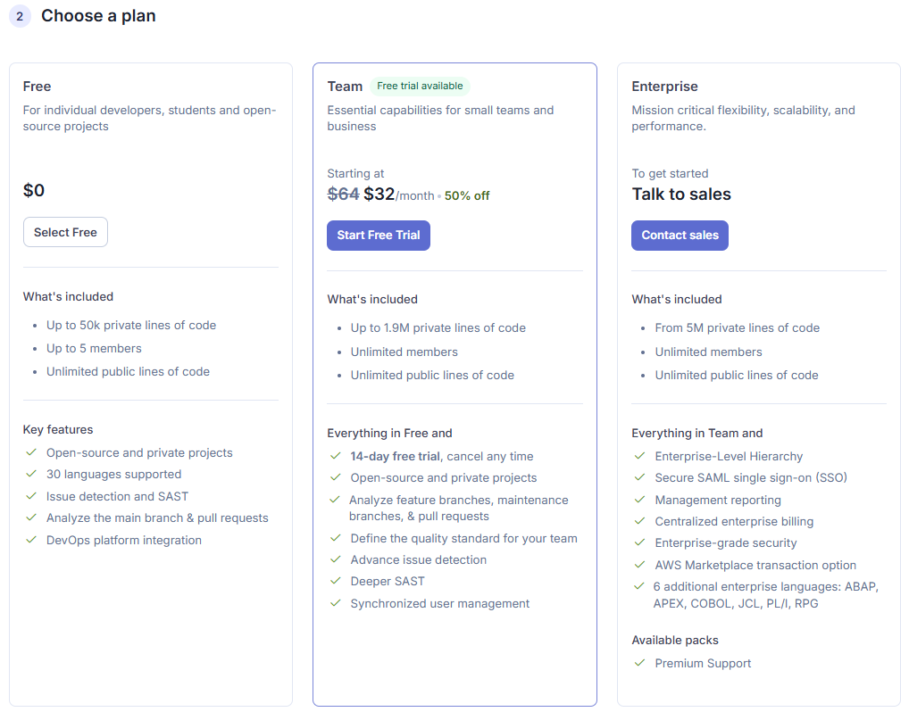Screen dimensions: 909x712
Task: Click checkmark next to 14-day free trial
Action: coord(336,456)
